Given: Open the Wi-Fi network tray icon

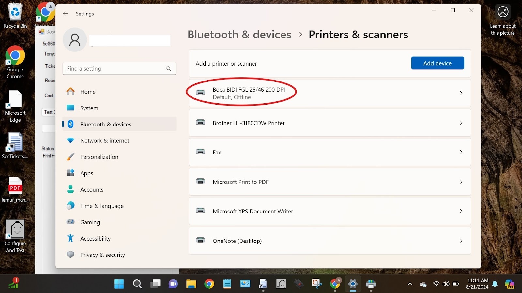Looking at the screenshot, I should [436, 284].
